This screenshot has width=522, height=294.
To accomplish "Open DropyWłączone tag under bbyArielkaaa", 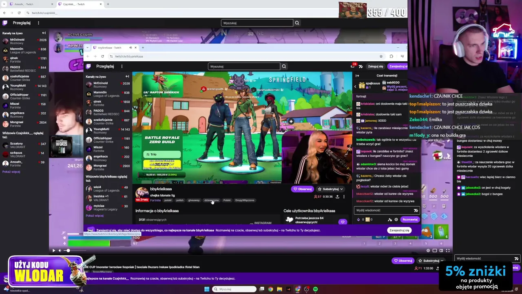I will pyautogui.click(x=245, y=200).
